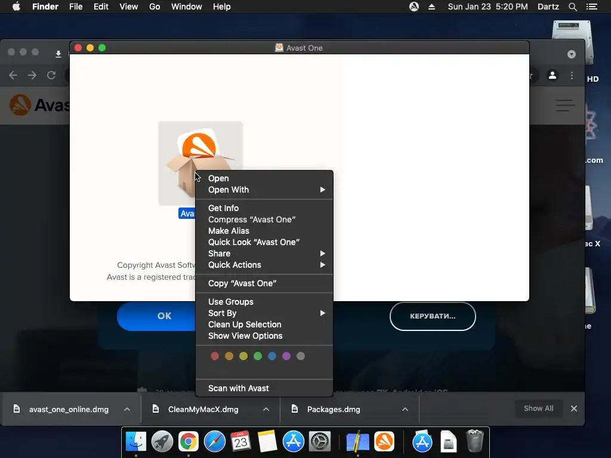The width and height of the screenshot is (611, 458).
Task: Choose Get Info in context menu
Action: coord(264,208)
